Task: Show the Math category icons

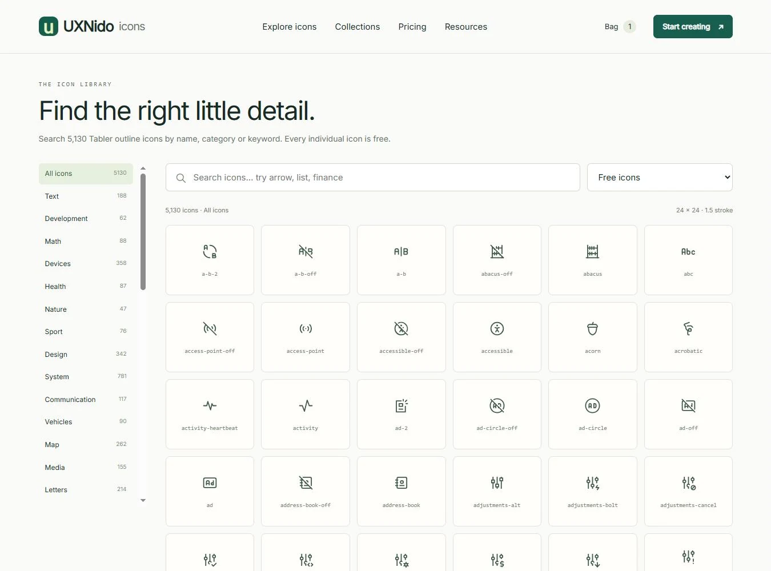Action: [86, 242]
